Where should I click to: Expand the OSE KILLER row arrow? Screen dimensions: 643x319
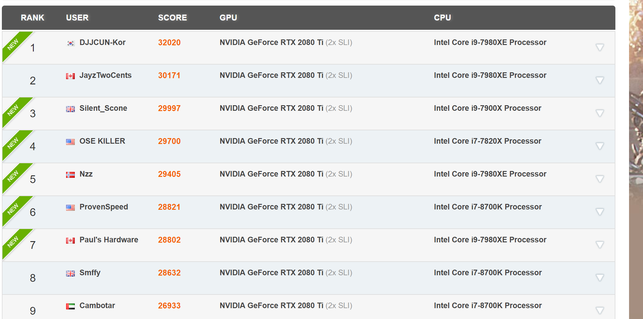[600, 146]
